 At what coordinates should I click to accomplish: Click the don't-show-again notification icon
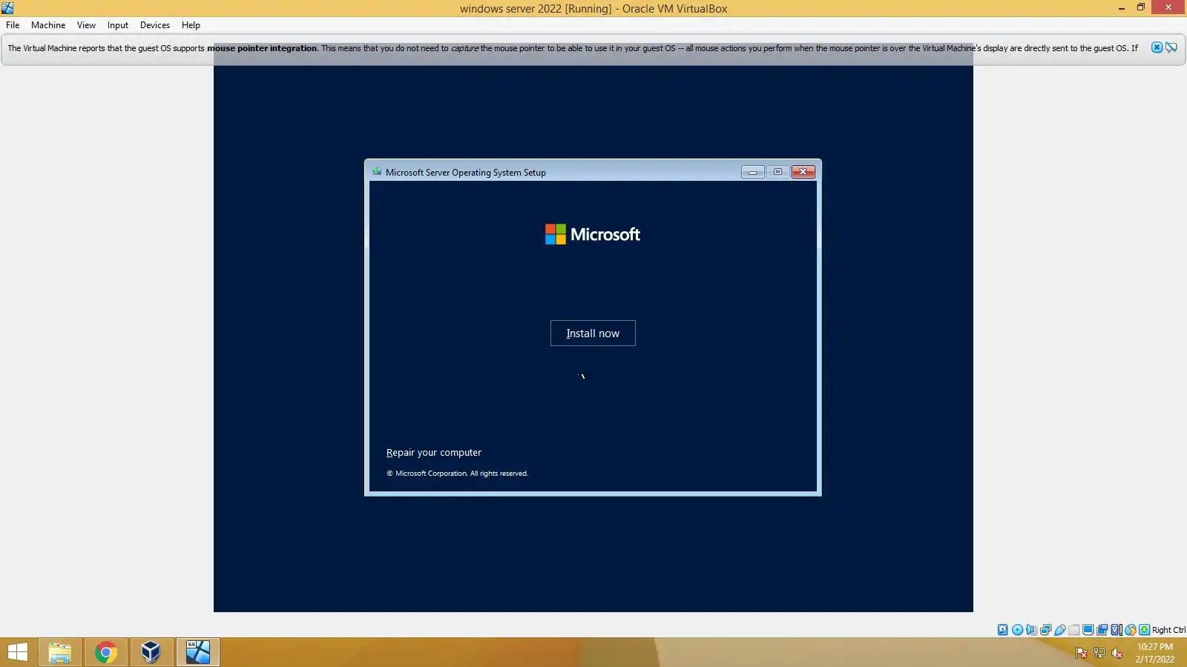tap(1171, 47)
